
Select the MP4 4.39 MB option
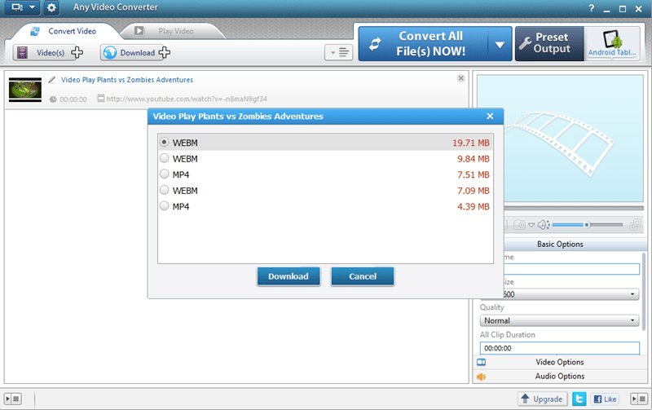(325, 206)
